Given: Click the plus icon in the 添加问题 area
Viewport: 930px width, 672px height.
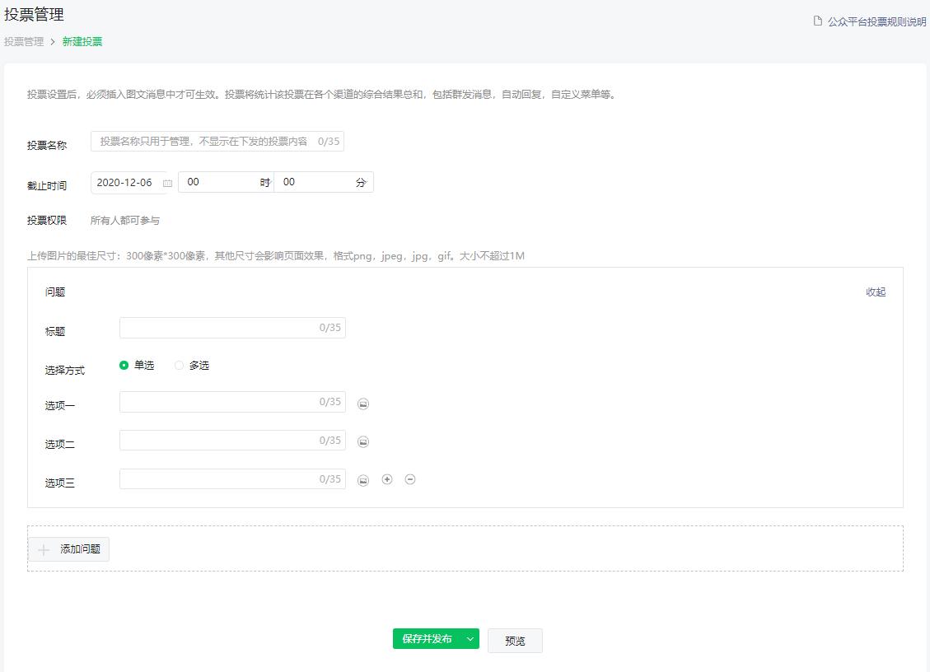Looking at the screenshot, I should point(44,548).
